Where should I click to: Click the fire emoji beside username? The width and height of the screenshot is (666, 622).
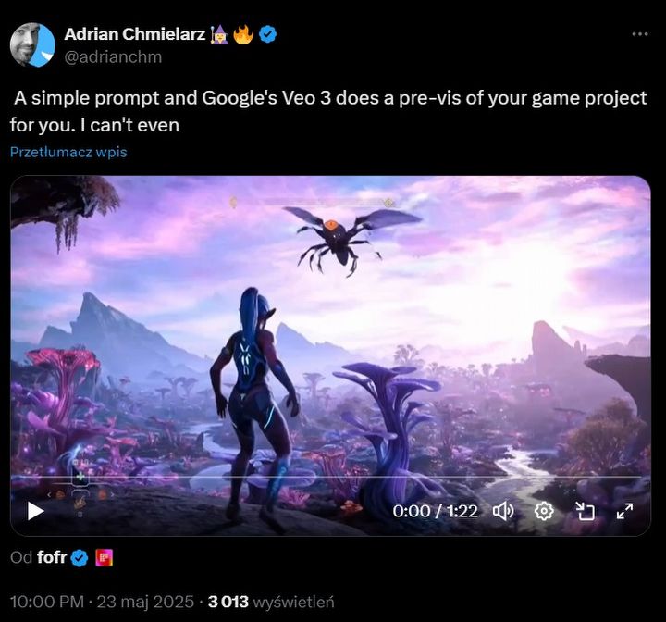[244, 34]
